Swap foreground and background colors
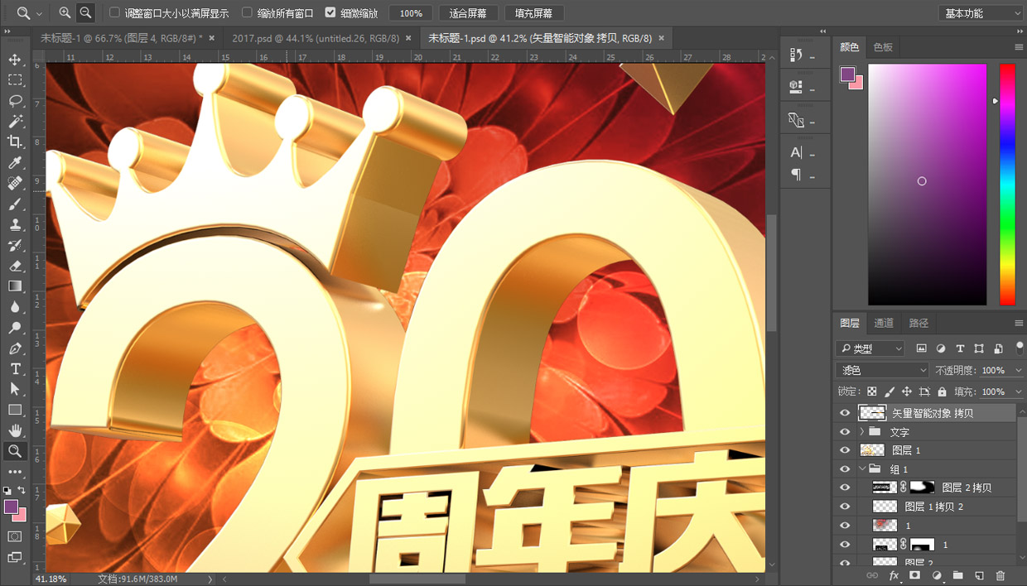 tap(22, 490)
